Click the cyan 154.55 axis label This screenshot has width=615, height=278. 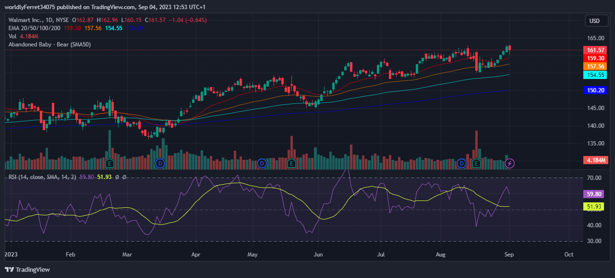(595, 75)
